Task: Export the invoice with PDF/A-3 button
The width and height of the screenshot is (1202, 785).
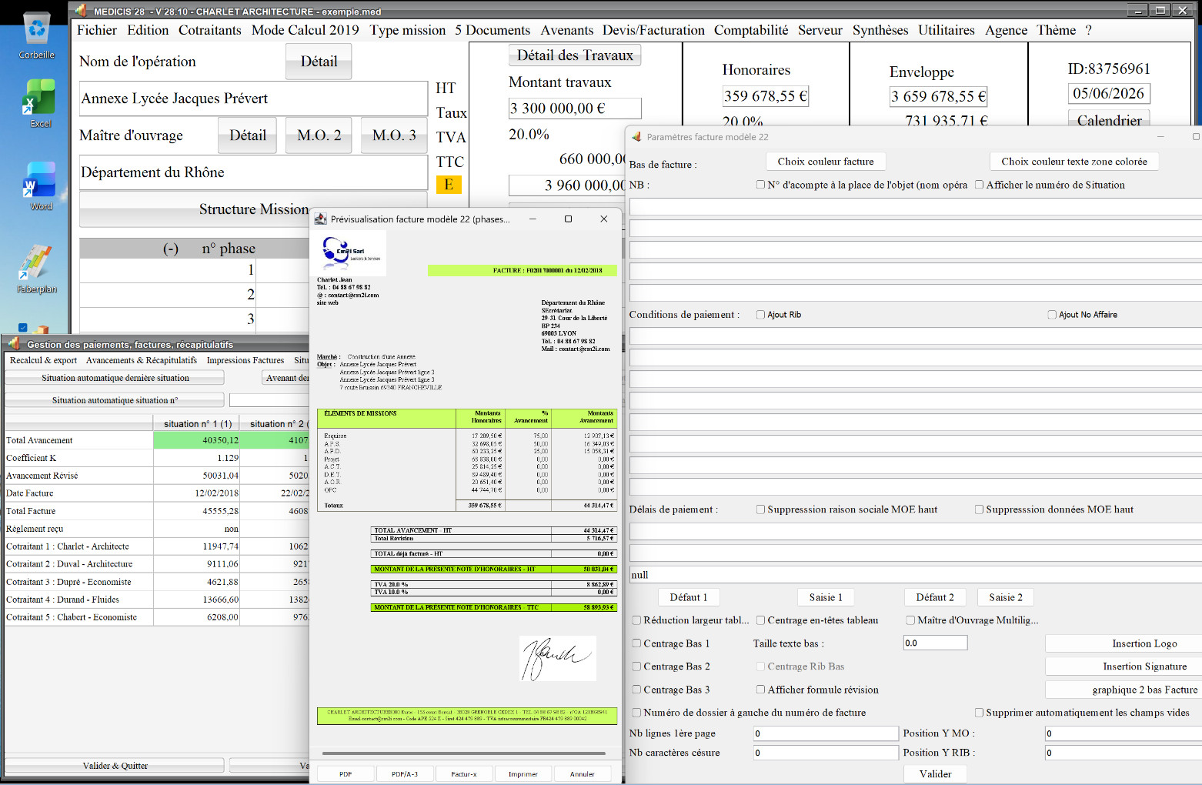Action: tap(405, 774)
